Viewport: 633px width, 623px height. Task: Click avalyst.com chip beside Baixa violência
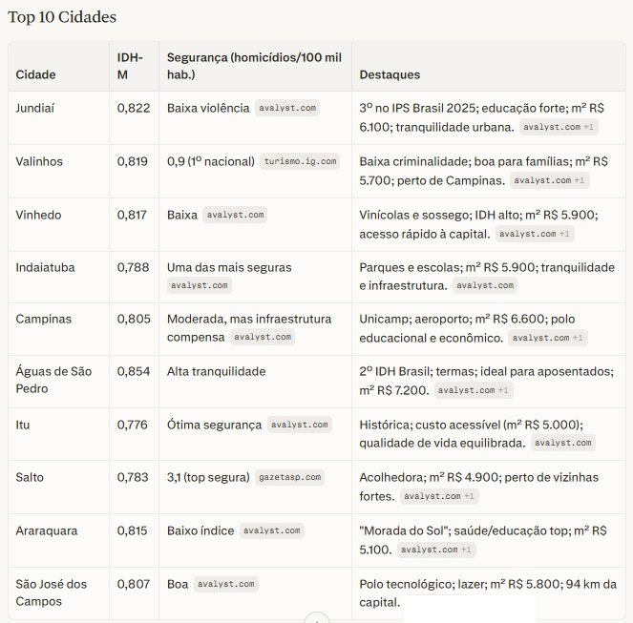pos(286,108)
